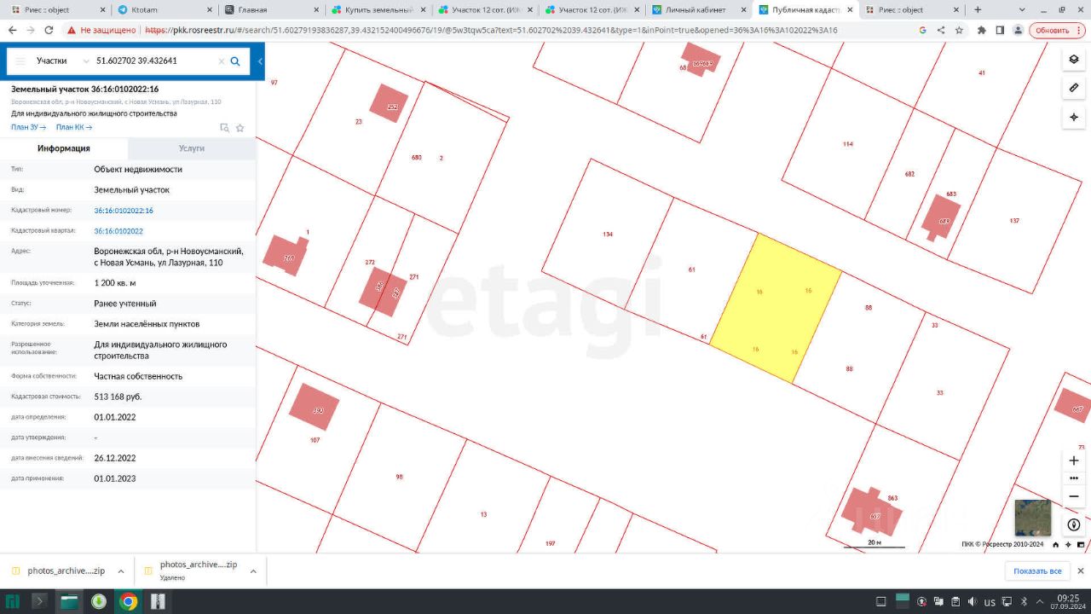Switch to the 'Информация' tab
The height and width of the screenshot is (614, 1091).
(64, 148)
